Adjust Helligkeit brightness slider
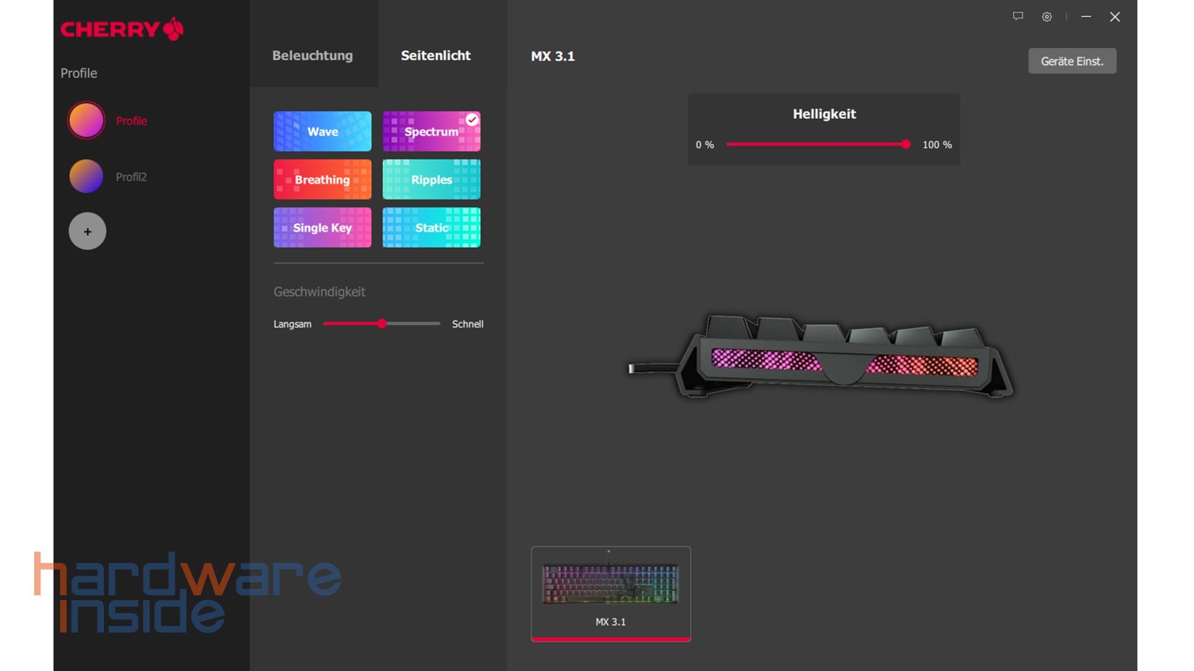This screenshot has width=1194, height=671. click(x=904, y=145)
